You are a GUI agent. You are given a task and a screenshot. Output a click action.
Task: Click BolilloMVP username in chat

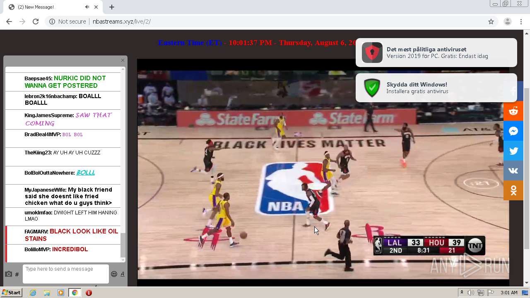(37, 250)
